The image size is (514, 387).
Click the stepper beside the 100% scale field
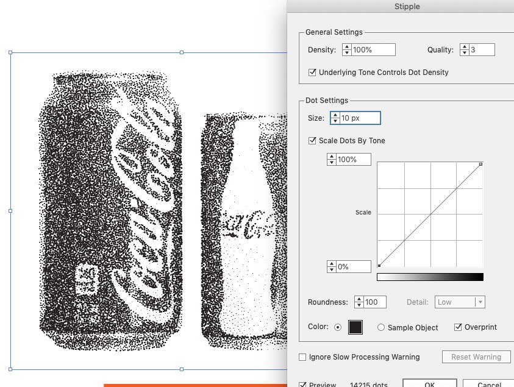(332, 160)
